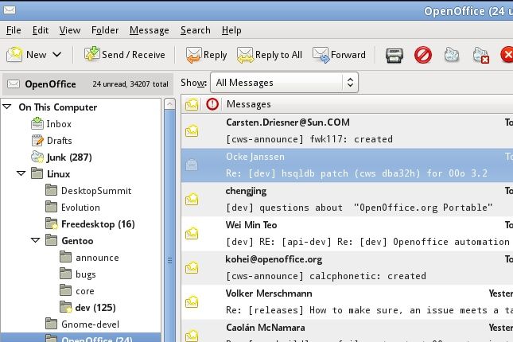Click the Drafts pencil icon
The width and height of the screenshot is (513, 342).
37,141
